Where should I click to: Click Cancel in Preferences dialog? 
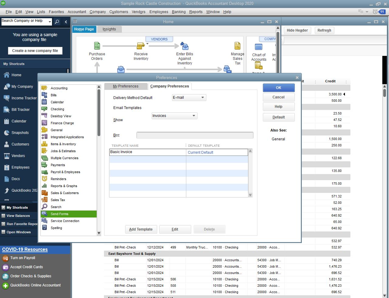(279, 97)
